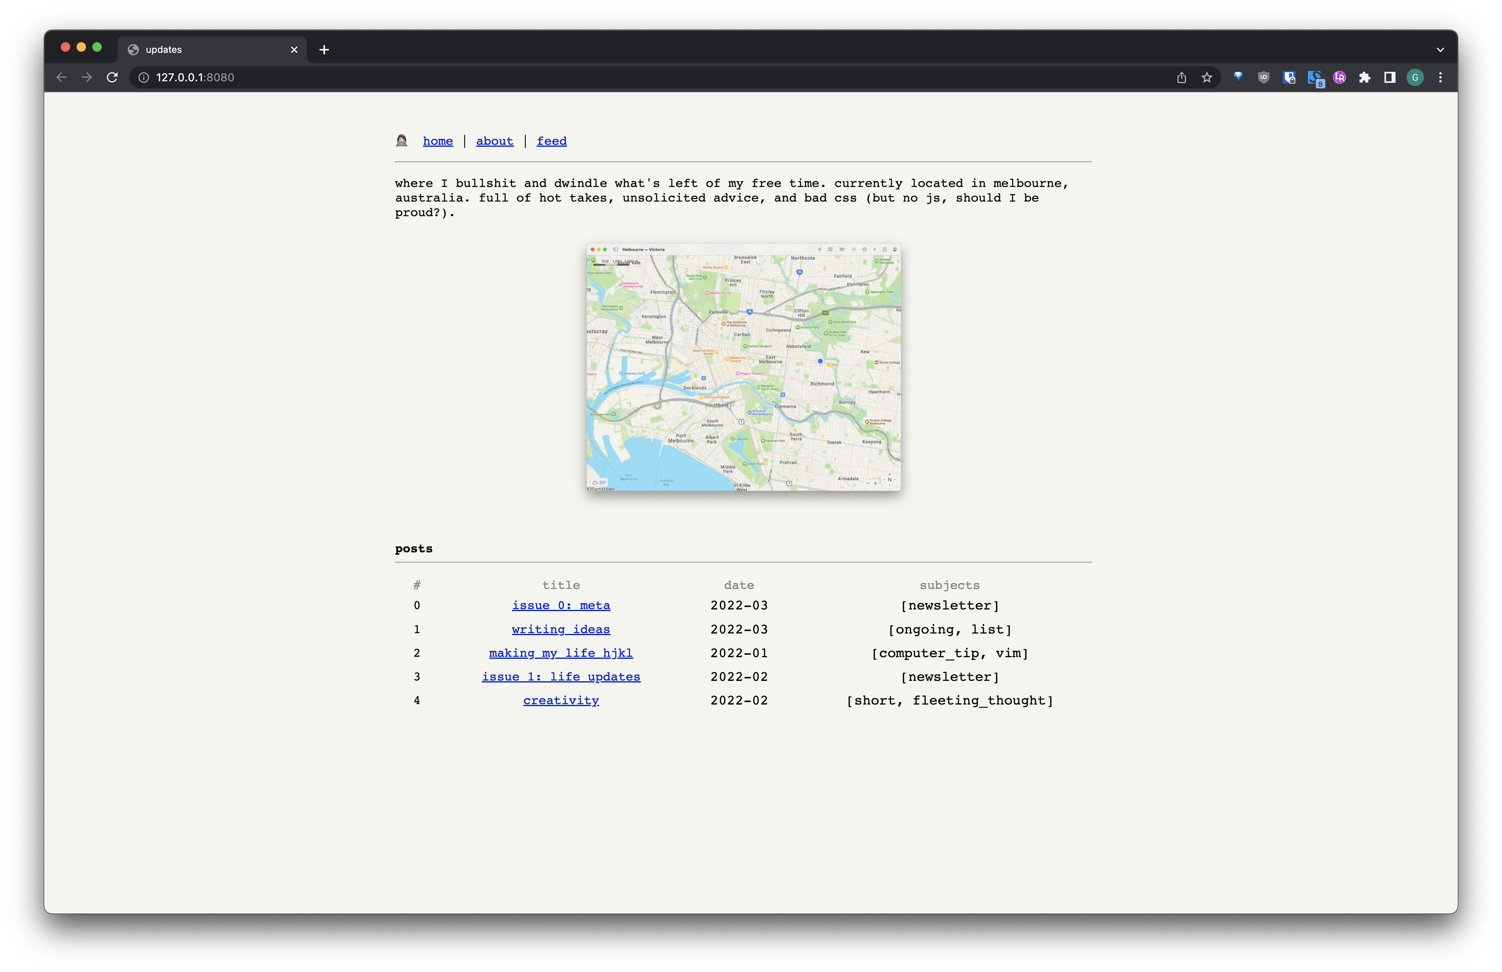Go to the about page link
Screen dimensions: 1502x972
(494, 141)
